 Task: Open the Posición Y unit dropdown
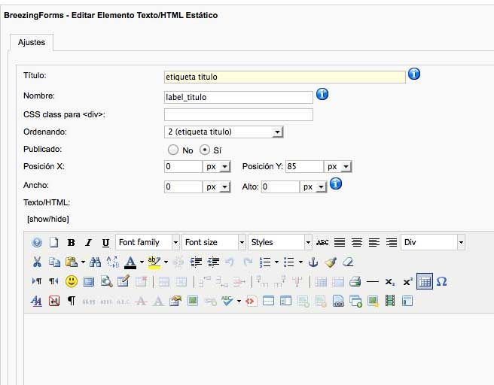337,166
